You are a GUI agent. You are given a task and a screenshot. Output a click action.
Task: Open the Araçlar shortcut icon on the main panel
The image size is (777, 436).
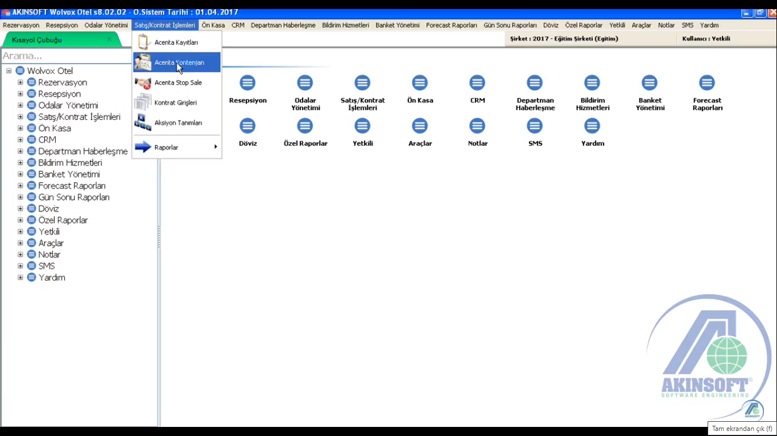tap(420, 126)
